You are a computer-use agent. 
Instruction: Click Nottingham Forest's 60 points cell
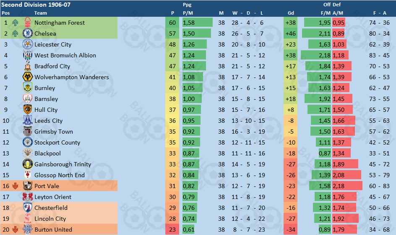tap(172, 23)
